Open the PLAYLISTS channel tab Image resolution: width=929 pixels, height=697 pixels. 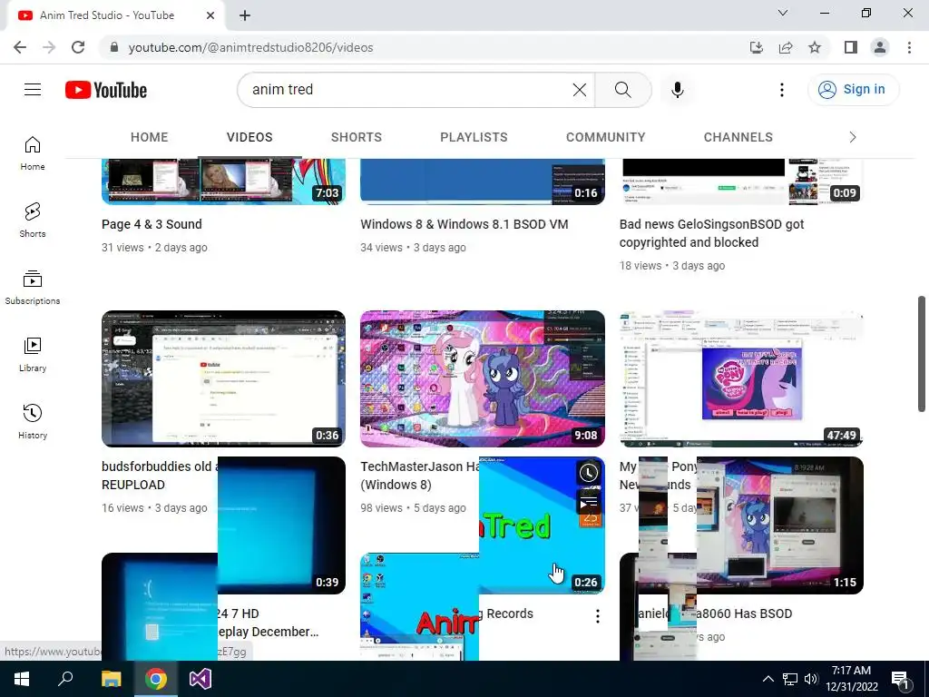point(474,137)
